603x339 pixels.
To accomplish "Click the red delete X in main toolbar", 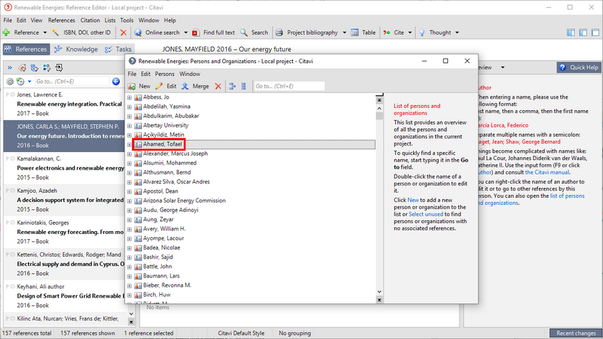I will coord(123,33).
